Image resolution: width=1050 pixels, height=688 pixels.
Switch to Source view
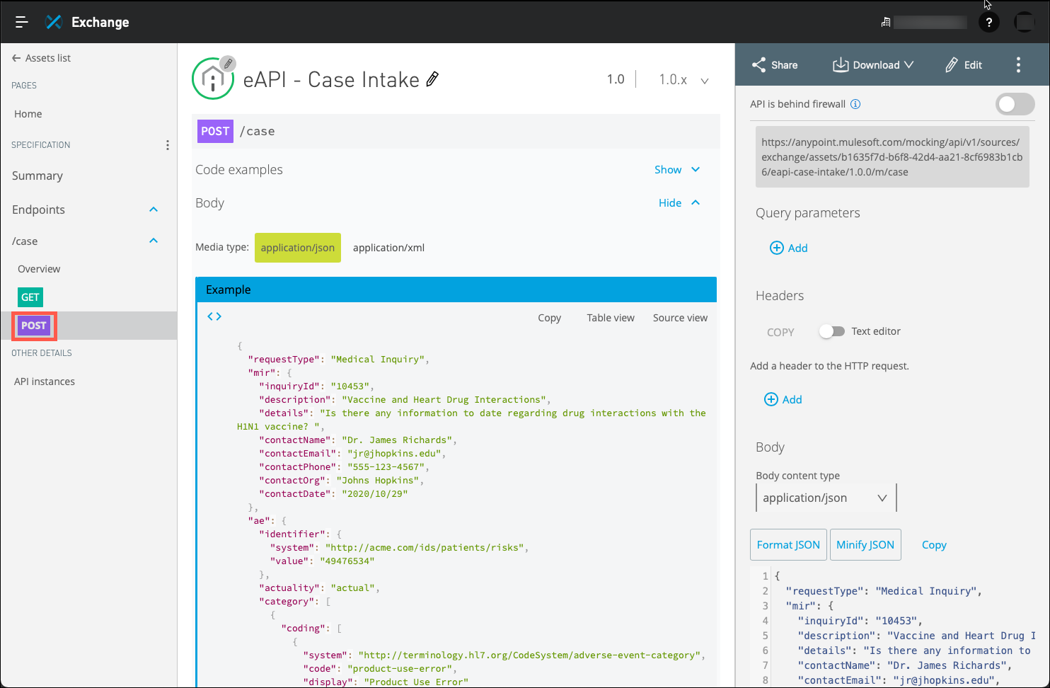click(680, 318)
